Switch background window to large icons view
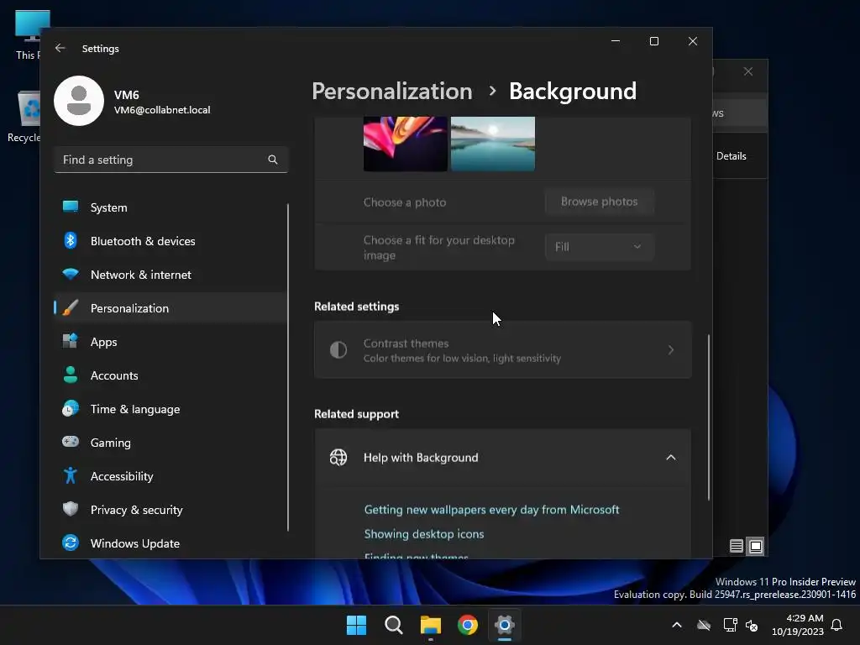 tap(756, 546)
